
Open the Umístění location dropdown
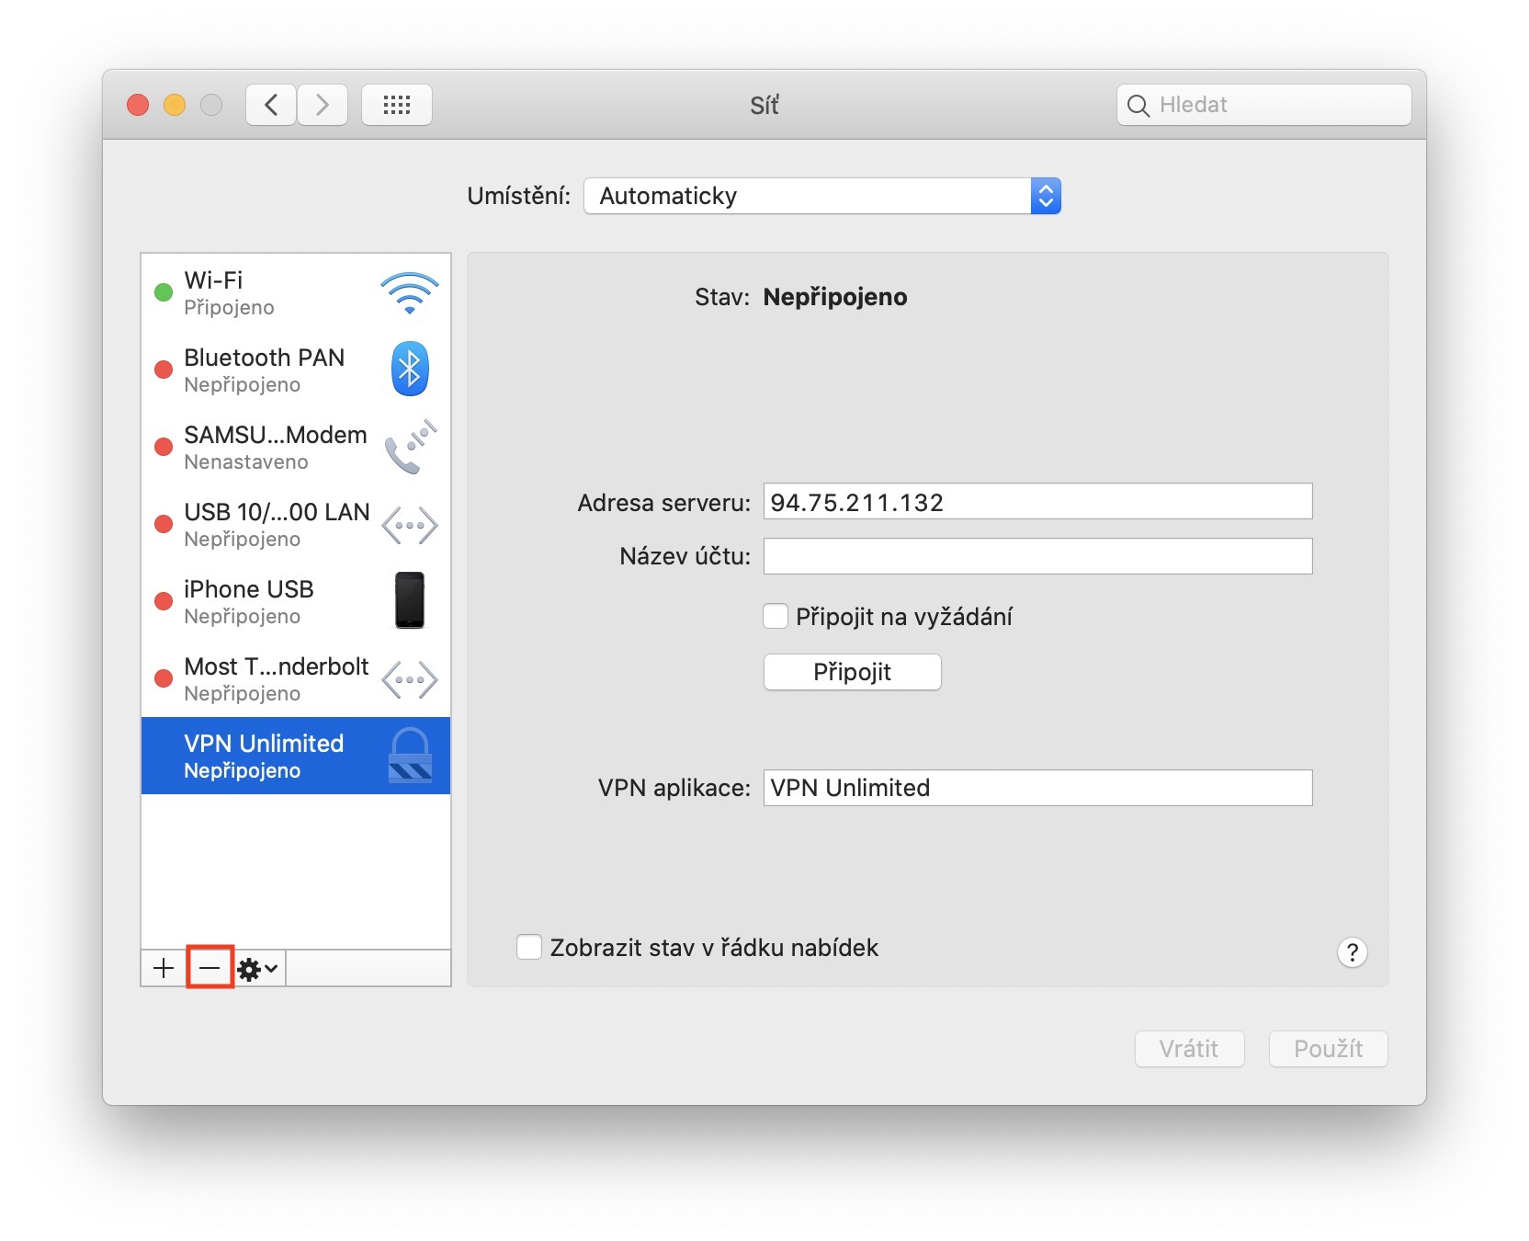[x=822, y=196]
